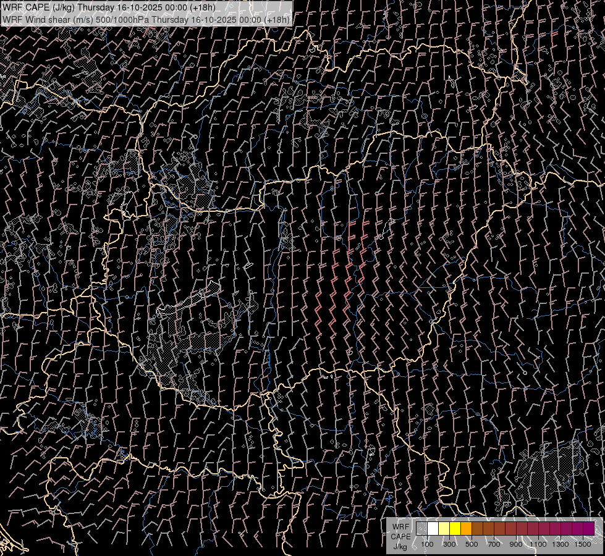Select the 1100 legend scale label

(x=538, y=544)
